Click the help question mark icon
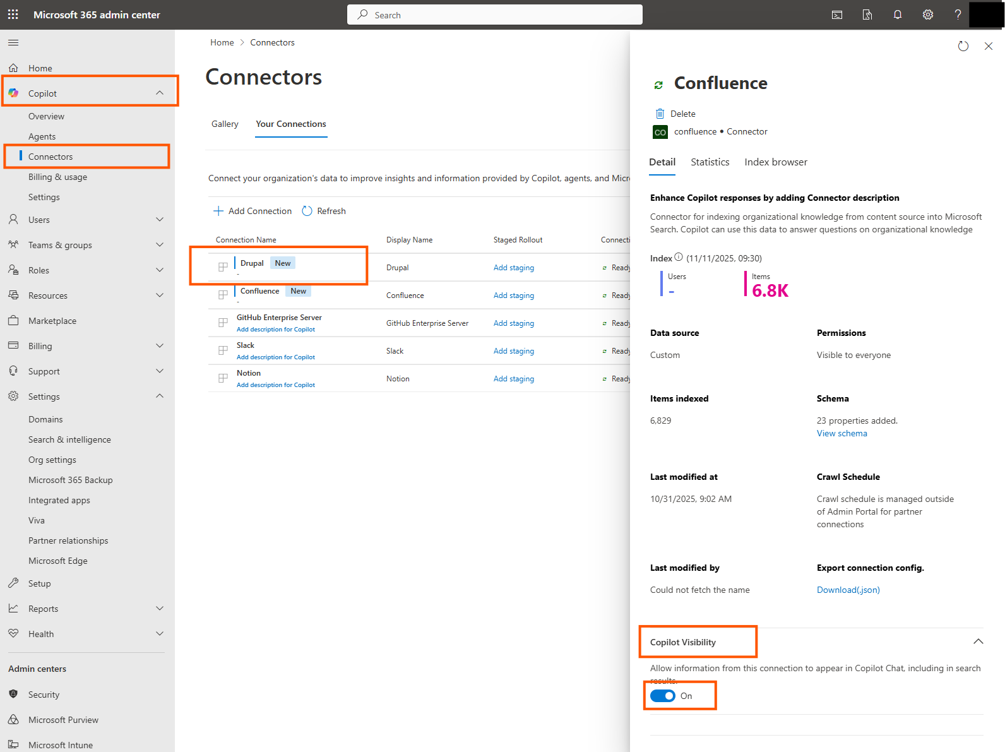The width and height of the screenshot is (1005, 752). click(x=958, y=15)
